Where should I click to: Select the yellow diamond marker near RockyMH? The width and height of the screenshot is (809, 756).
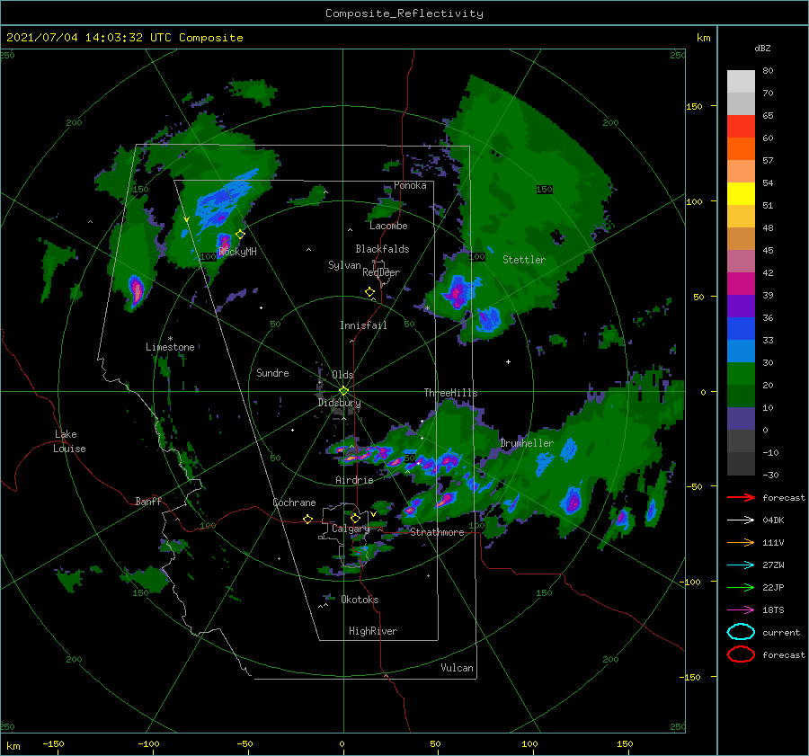[x=240, y=235]
